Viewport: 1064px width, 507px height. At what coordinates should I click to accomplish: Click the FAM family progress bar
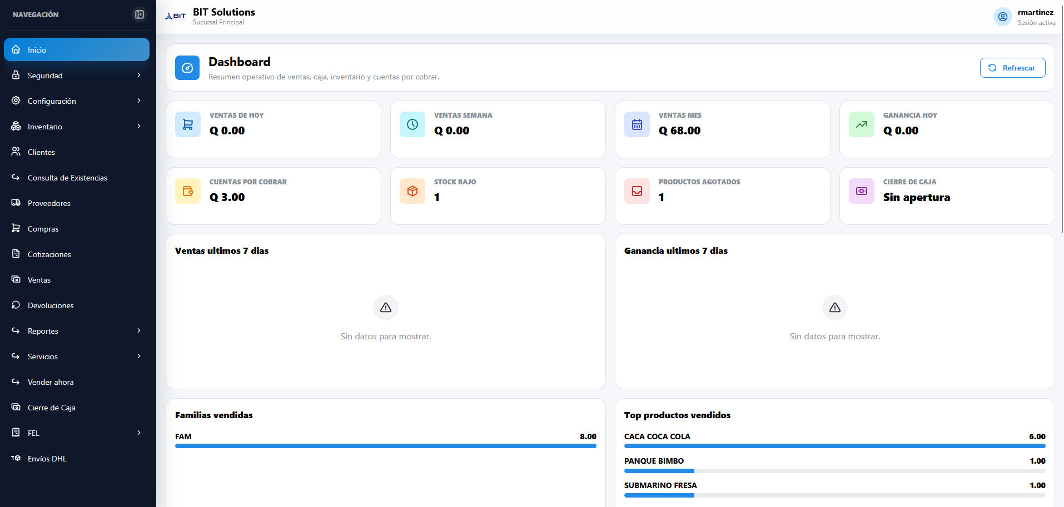386,446
